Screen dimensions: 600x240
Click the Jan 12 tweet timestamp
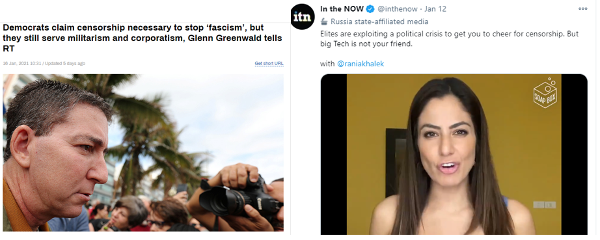click(x=434, y=9)
